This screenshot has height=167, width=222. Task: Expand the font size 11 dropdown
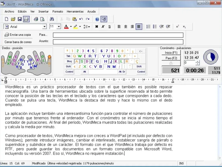59,27
